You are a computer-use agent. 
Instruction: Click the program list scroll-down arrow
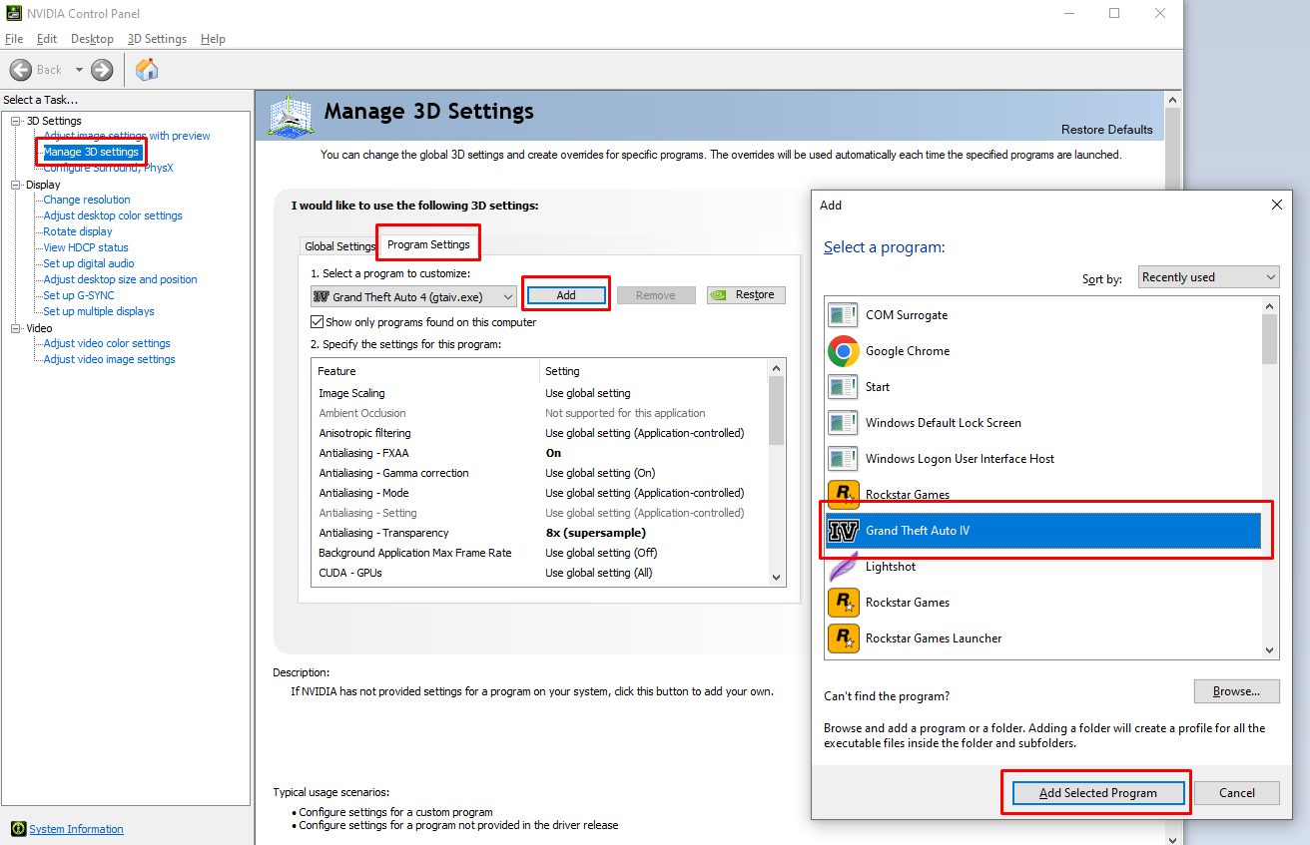coord(1270,650)
